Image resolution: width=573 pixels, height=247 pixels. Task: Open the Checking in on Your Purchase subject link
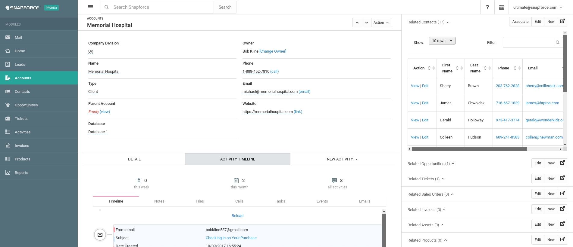point(231,238)
